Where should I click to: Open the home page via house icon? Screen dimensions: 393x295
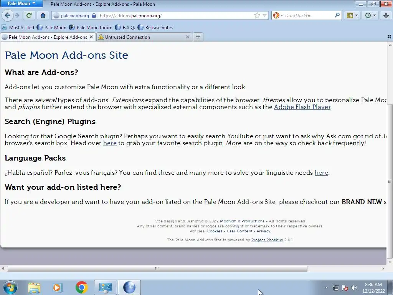(43, 15)
